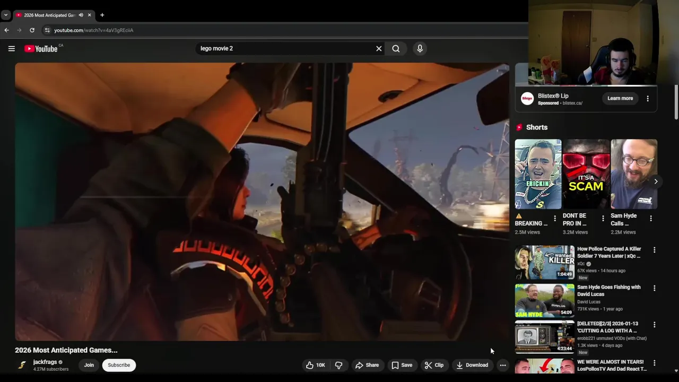Open the David Lucas channel name
This screenshot has height=382, width=679.
[x=589, y=302]
